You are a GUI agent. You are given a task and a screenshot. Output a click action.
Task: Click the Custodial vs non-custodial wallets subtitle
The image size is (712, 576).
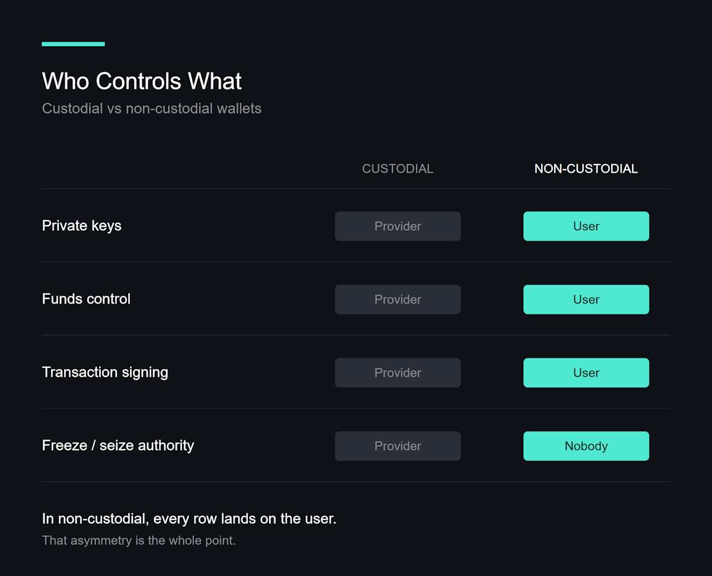pyautogui.click(x=151, y=109)
